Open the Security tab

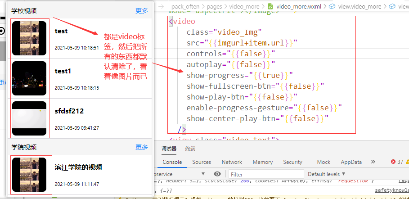tap(292, 162)
